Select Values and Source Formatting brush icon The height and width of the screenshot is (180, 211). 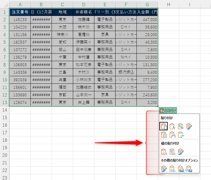click(181, 152)
